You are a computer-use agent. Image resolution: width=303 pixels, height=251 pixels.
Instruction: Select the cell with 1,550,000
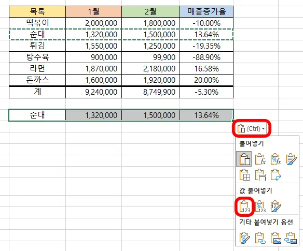(93, 46)
